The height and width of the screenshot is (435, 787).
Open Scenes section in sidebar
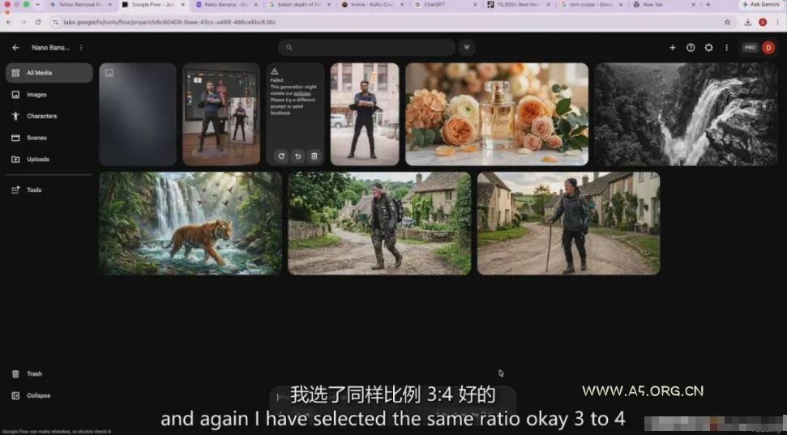pyautogui.click(x=49, y=138)
